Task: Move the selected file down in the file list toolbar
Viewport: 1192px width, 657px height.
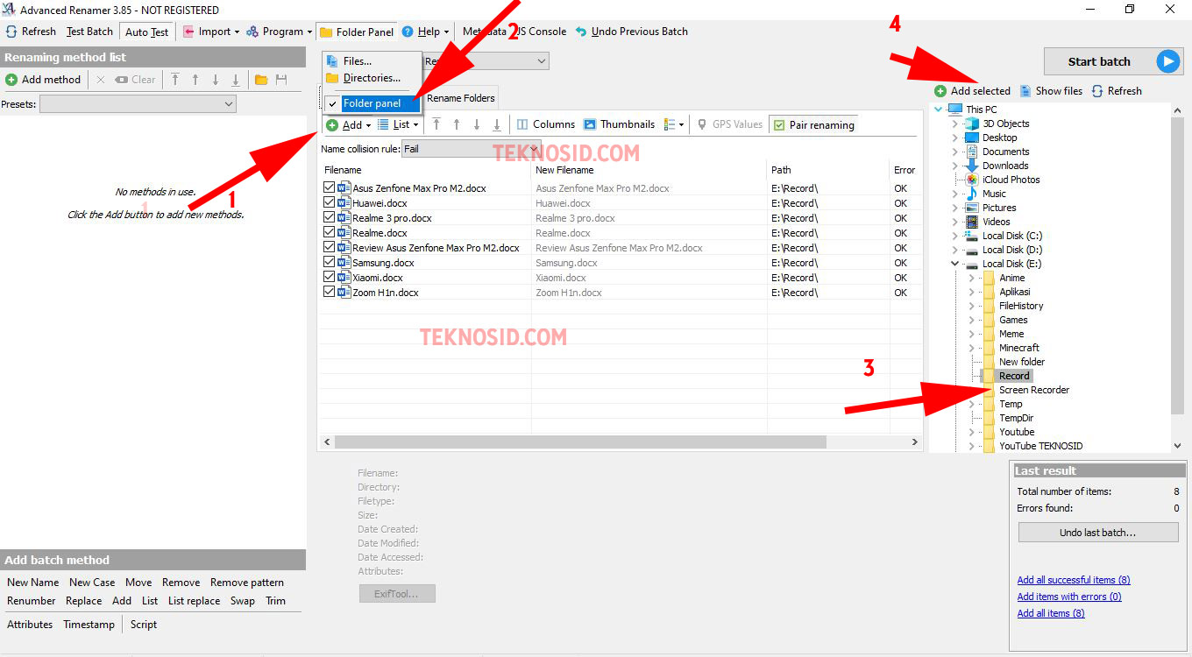Action: (477, 125)
